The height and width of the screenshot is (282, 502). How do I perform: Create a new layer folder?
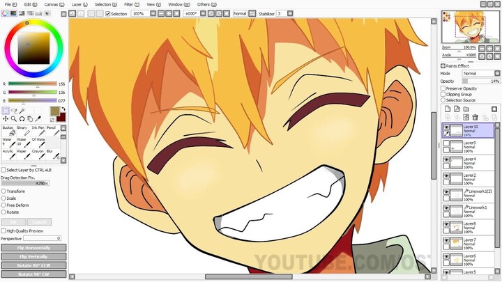click(466, 109)
